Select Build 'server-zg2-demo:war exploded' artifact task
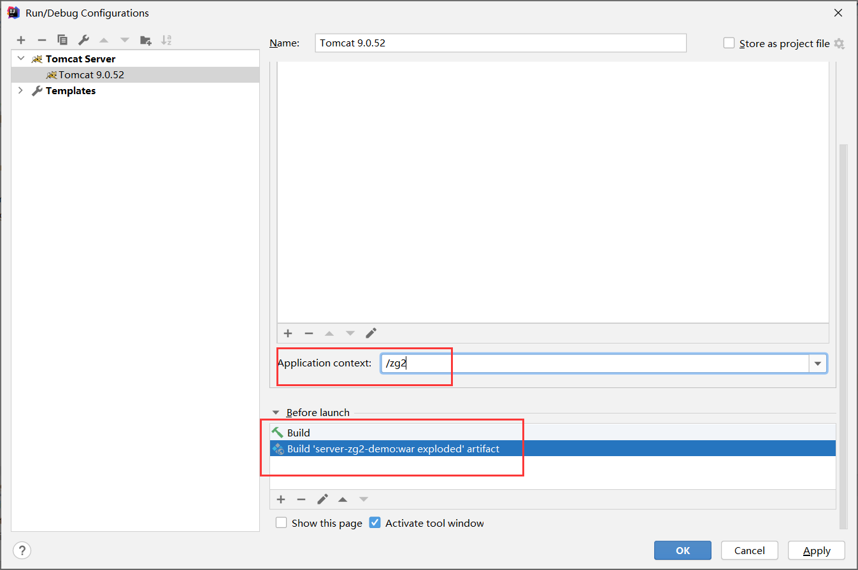The width and height of the screenshot is (858, 570). pyautogui.click(x=552, y=448)
